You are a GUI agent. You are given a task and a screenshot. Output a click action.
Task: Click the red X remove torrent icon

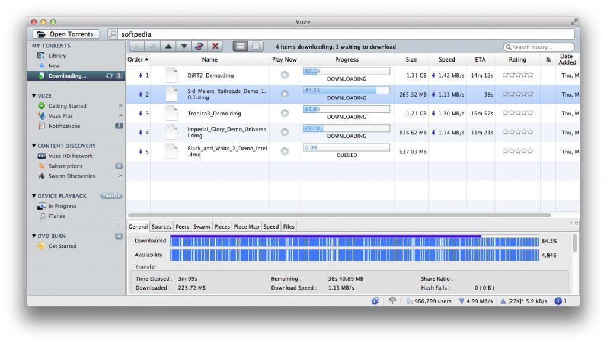coord(215,46)
